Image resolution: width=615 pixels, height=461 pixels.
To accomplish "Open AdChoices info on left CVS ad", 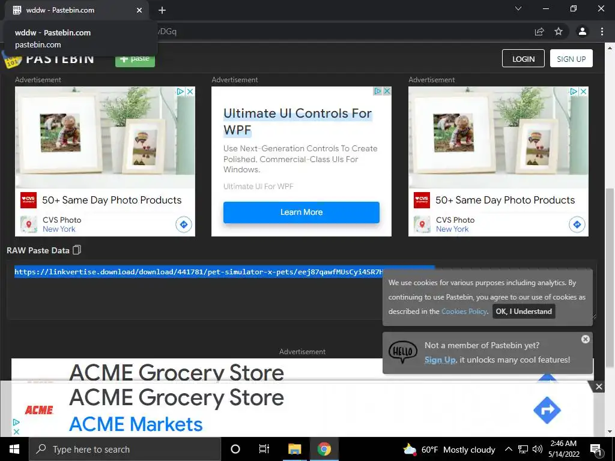I will [180, 91].
